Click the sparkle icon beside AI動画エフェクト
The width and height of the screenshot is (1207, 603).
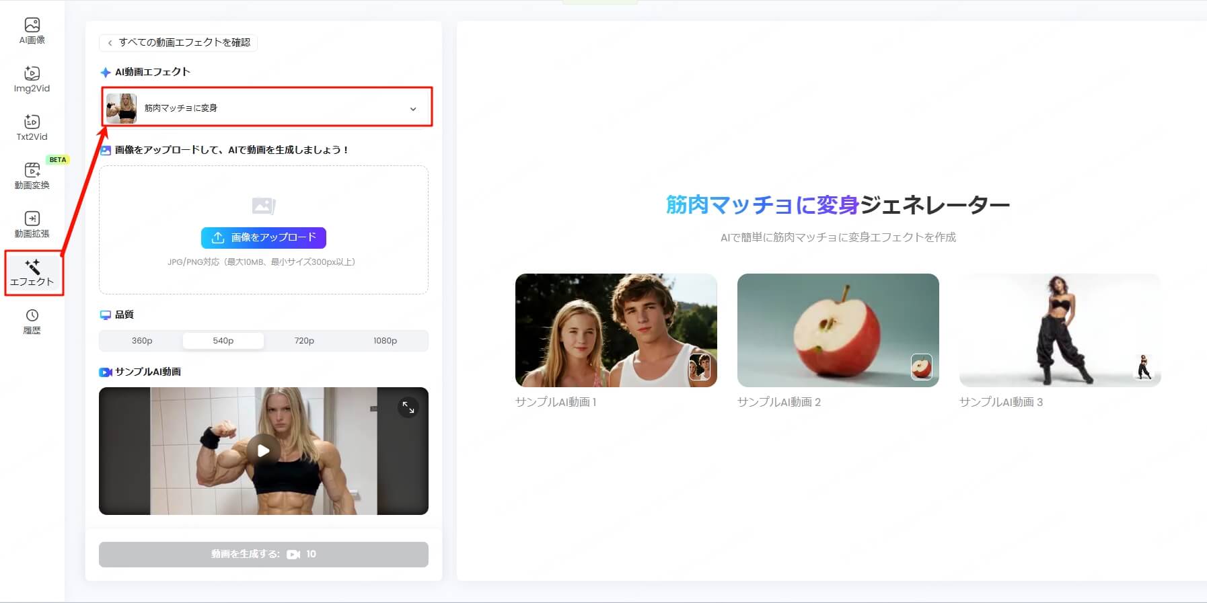coord(105,73)
